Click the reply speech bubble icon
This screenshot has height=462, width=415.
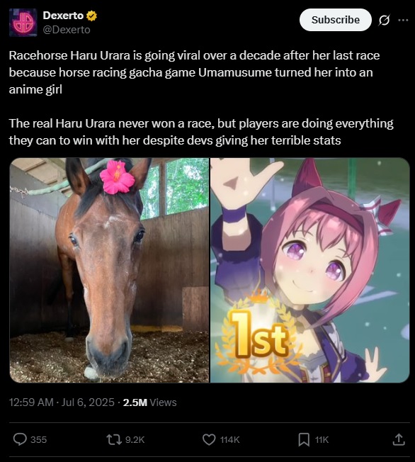20,439
